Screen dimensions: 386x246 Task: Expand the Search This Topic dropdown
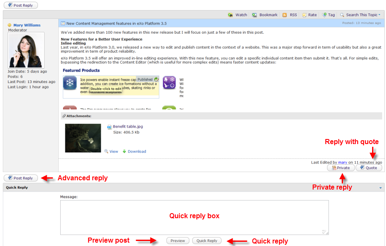coord(379,15)
